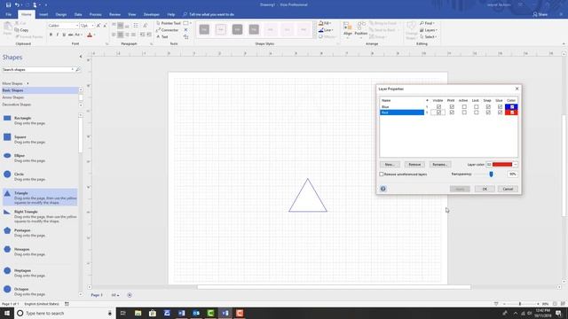
Task: Apply Bold formatting
Action: coord(51,35)
